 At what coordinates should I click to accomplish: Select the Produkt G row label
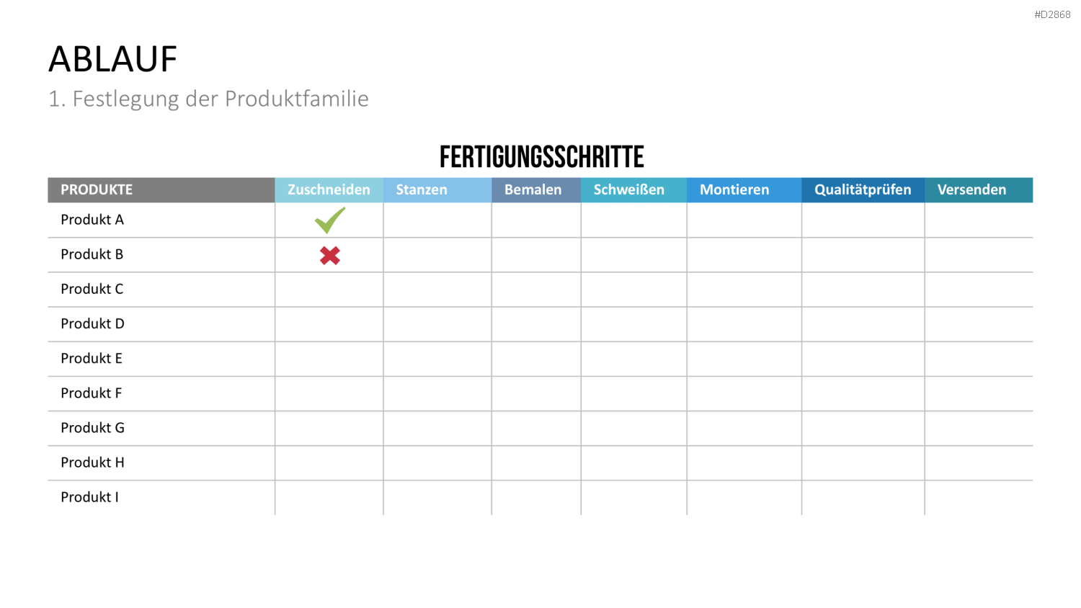(x=92, y=428)
